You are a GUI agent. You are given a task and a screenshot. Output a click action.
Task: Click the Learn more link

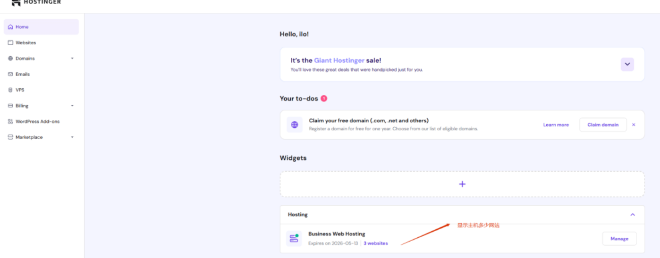tap(556, 125)
